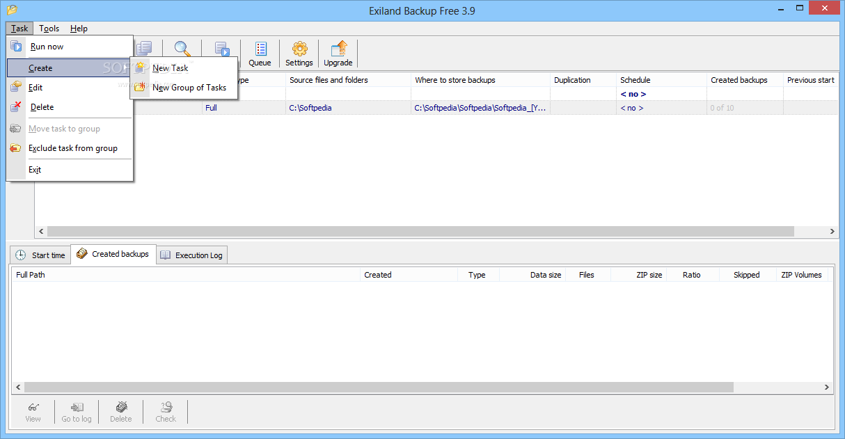Choose Edit in the Task menu
The width and height of the screenshot is (845, 439).
click(x=70, y=88)
